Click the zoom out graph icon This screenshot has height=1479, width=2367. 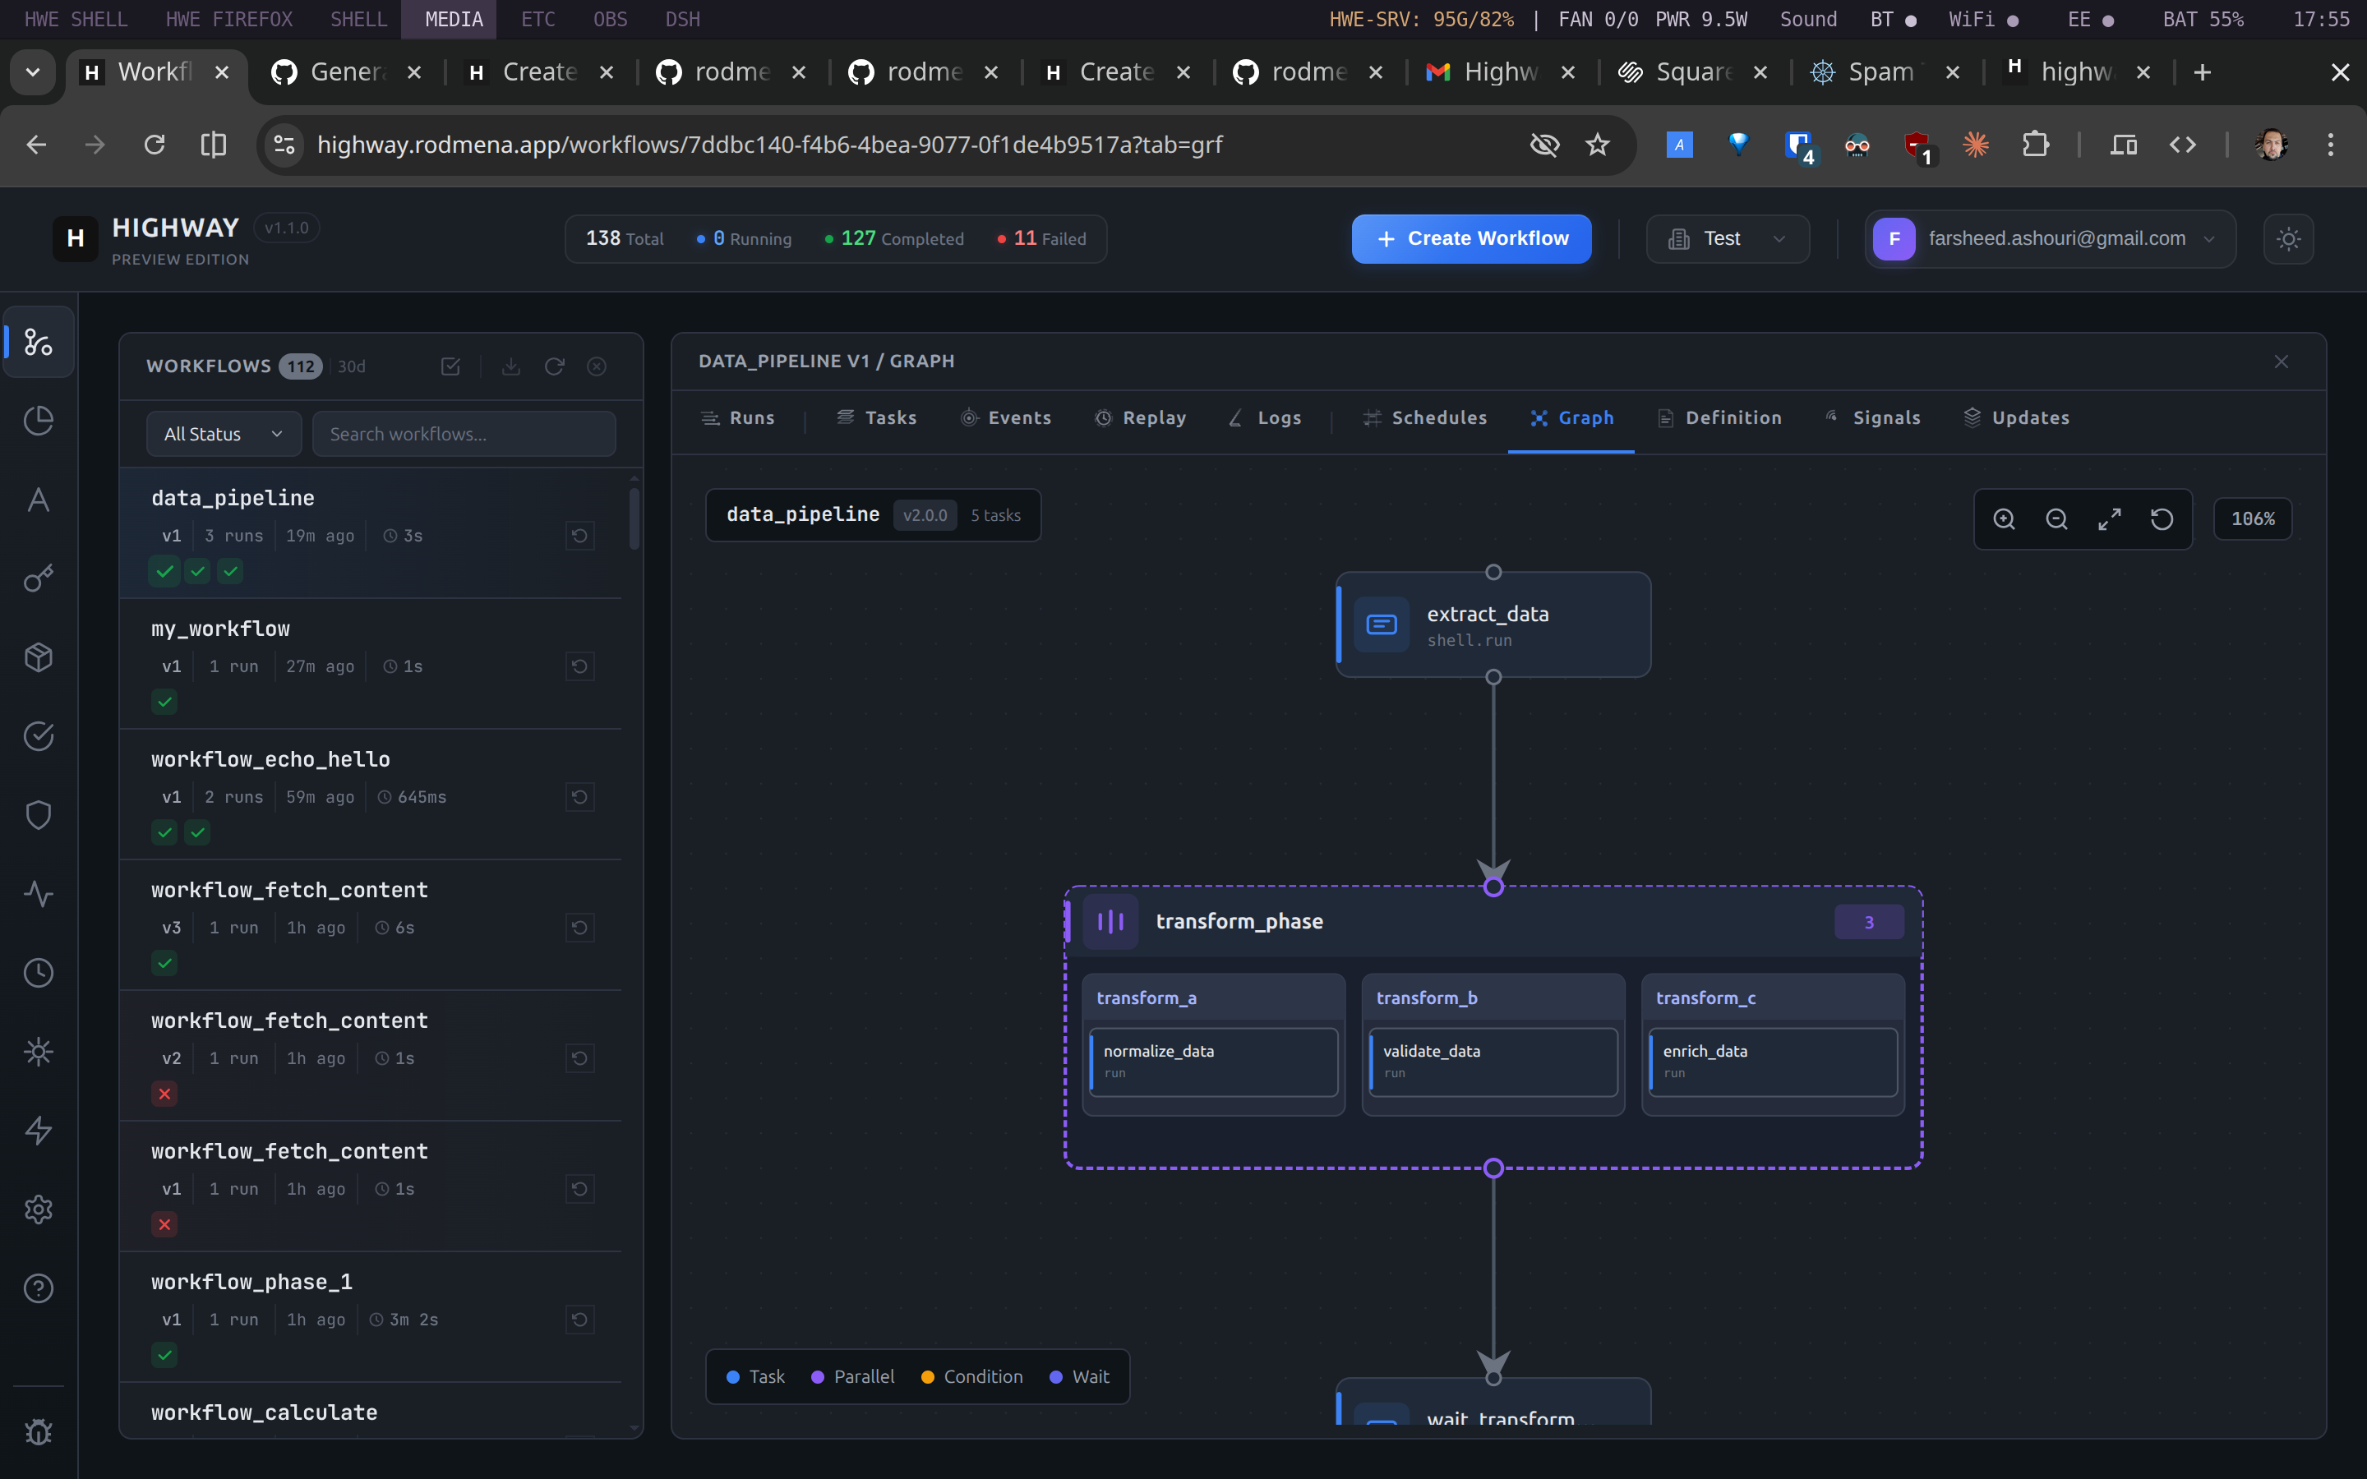coord(2057,519)
